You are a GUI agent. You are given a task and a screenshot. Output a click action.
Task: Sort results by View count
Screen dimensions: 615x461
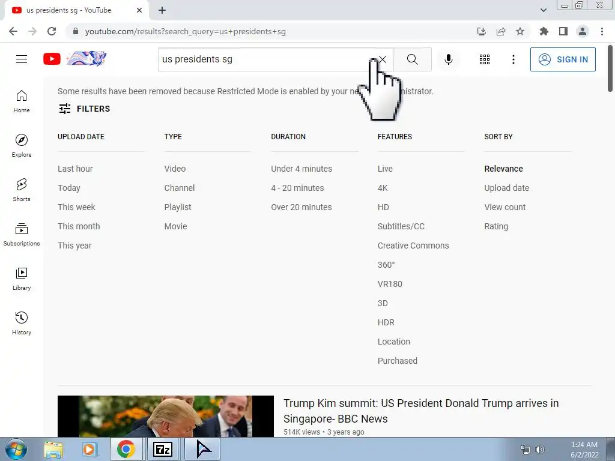click(504, 207)
